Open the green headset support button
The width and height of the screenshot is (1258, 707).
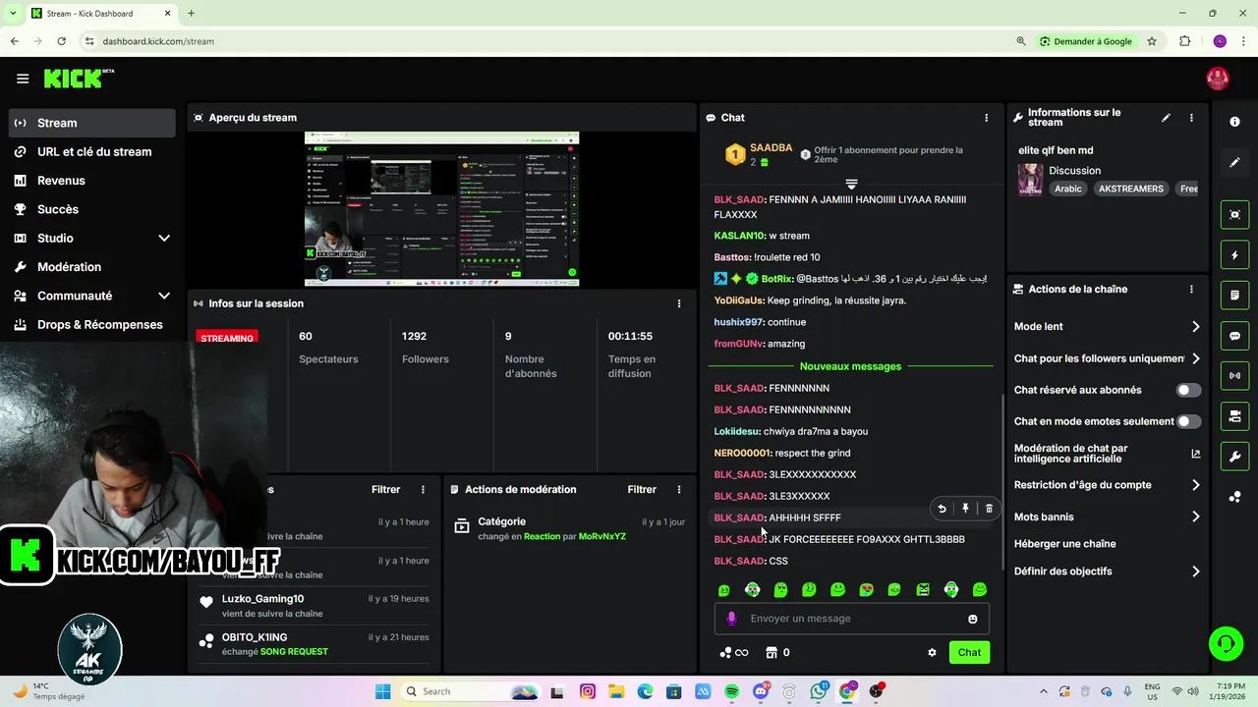(1226, 644)
